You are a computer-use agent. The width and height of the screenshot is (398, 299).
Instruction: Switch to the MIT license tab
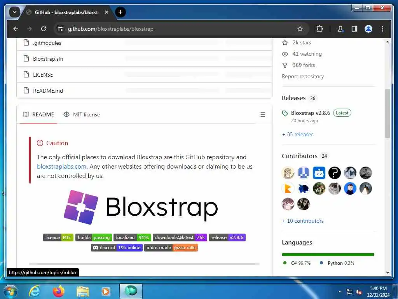click(82, 114)
